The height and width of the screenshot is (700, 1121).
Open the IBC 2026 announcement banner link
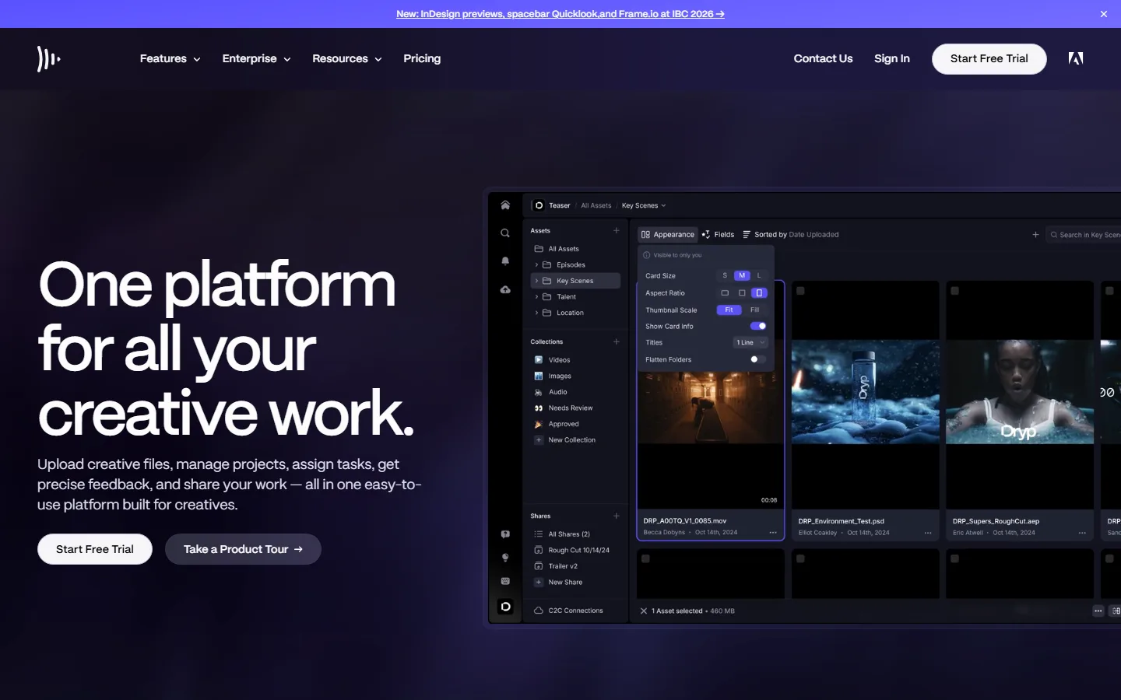pyautogui.click(x=560, y=14)
